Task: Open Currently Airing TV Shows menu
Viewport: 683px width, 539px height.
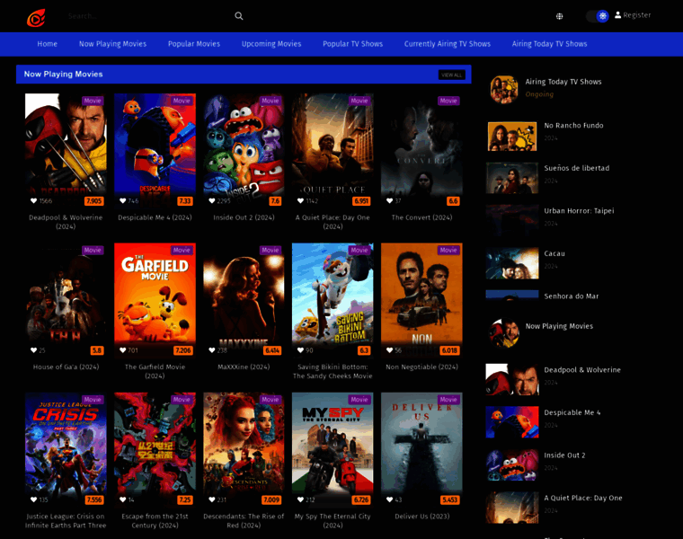Action: [x=448, y=44]
